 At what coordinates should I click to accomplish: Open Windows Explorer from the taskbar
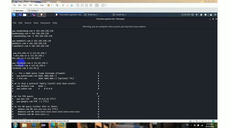pyautogui.click(x=24, y=125)
